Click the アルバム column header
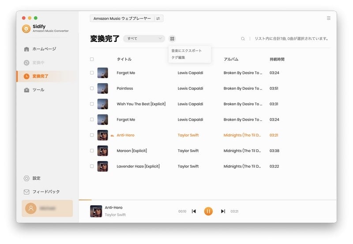Screen dimensions: 353x244 [231, 59]
